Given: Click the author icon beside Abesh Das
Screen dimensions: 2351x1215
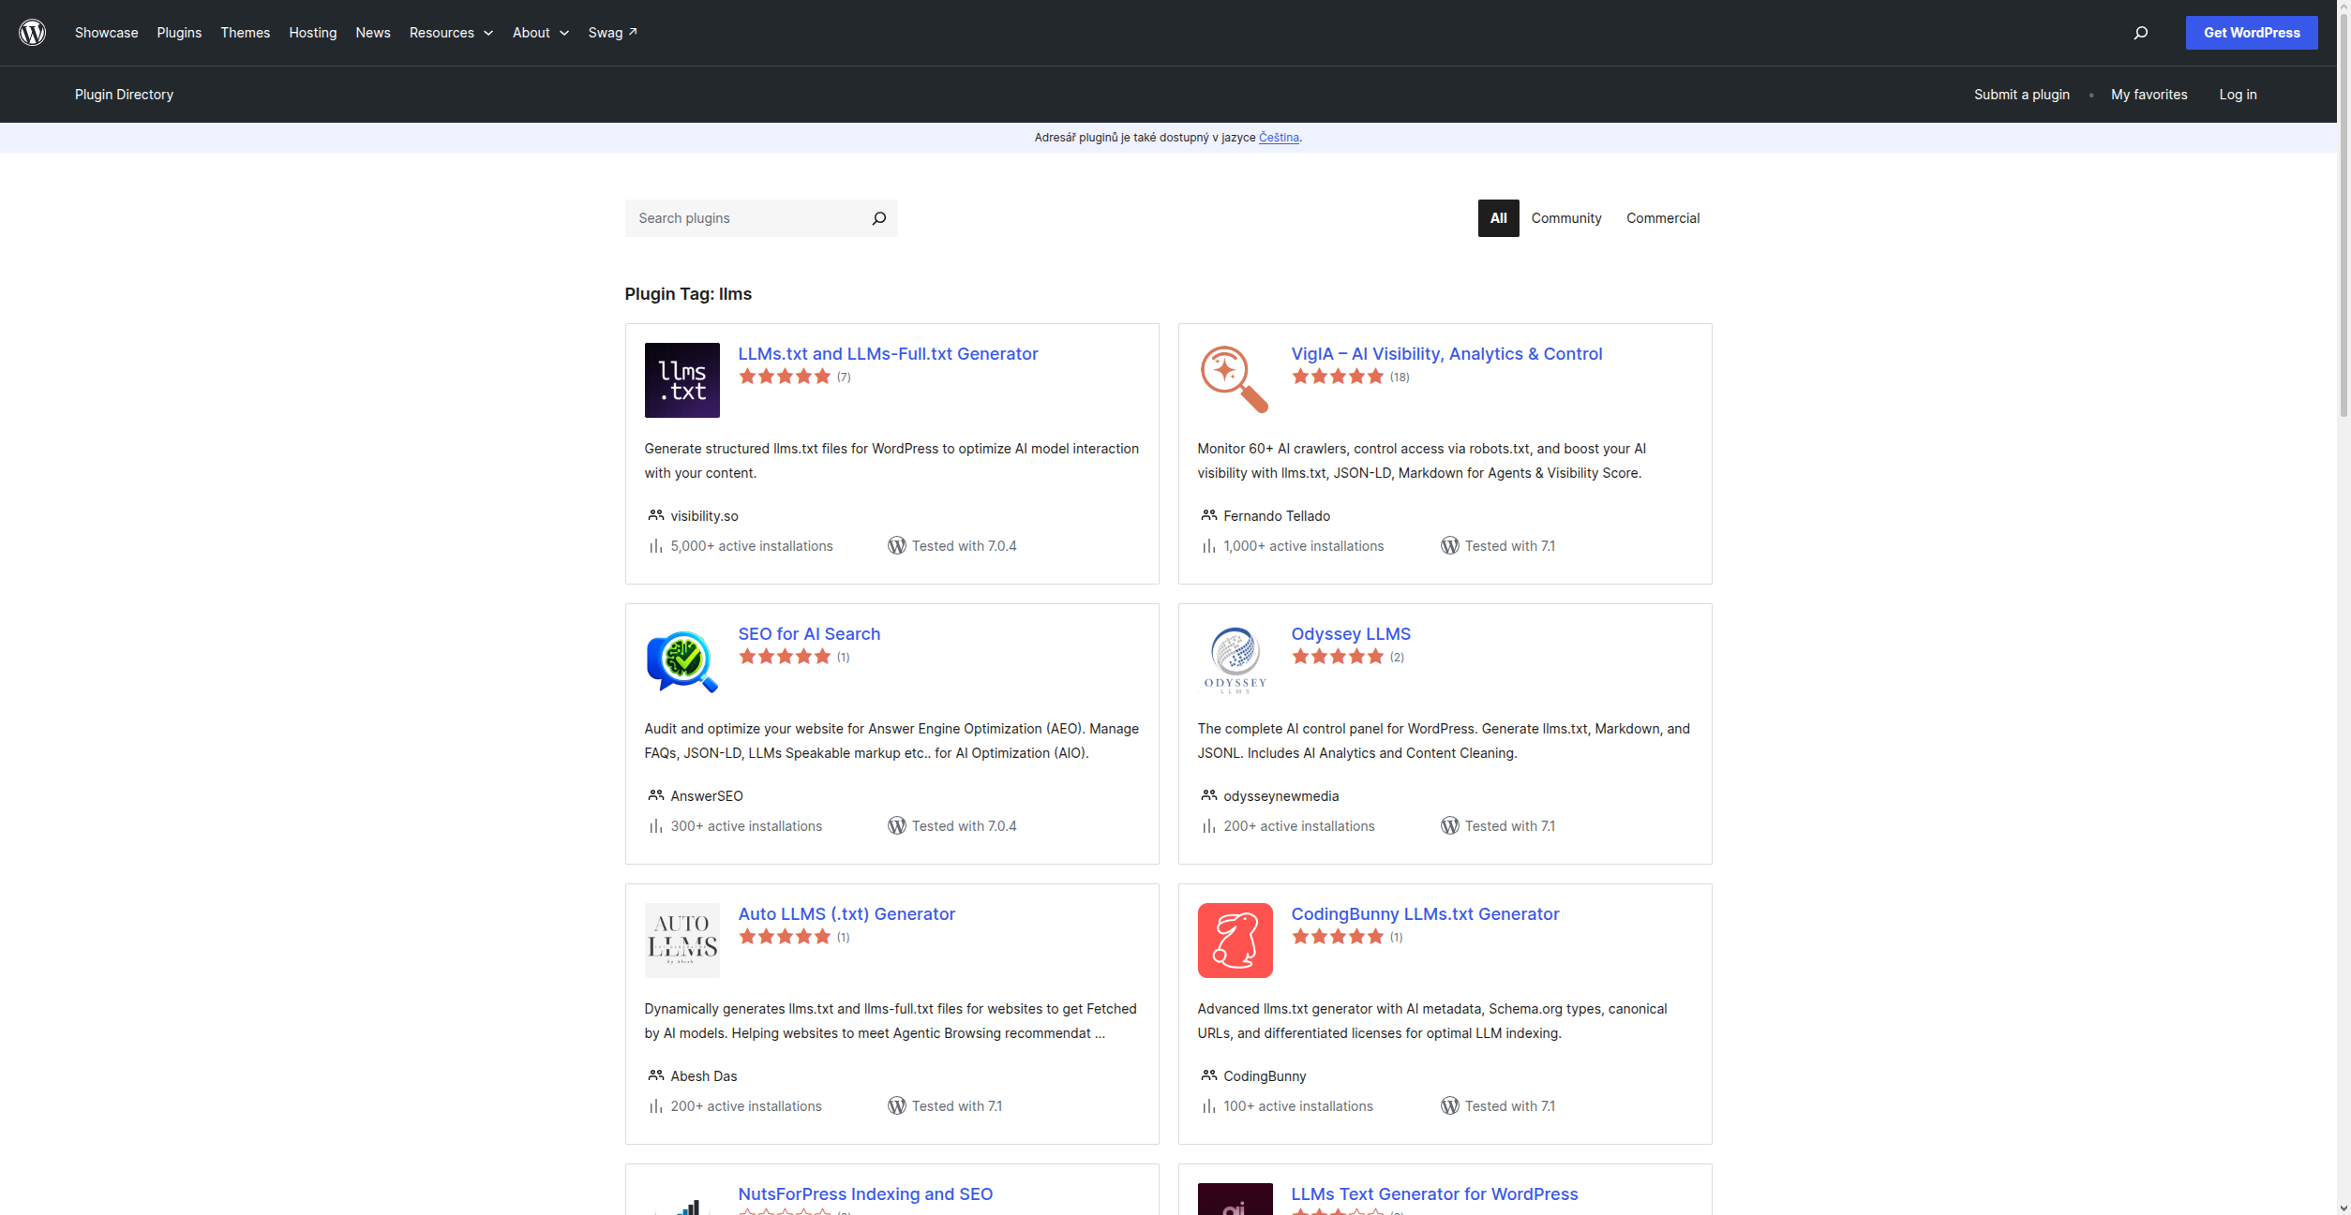Looking at the screenshot, I should [x=655, y=1075].
